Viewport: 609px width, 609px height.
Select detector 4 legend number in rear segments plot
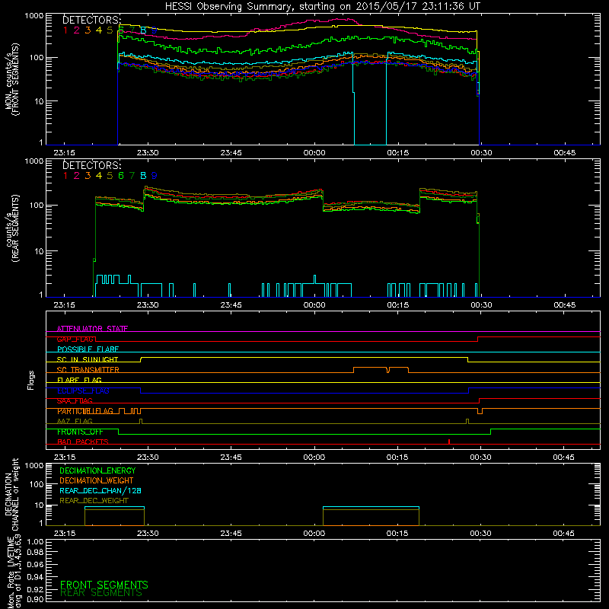click(x=99, y=176)
